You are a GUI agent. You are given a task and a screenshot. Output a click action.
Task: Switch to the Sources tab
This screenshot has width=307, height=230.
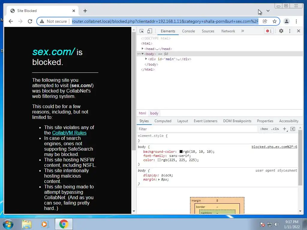tap(208, 31)
